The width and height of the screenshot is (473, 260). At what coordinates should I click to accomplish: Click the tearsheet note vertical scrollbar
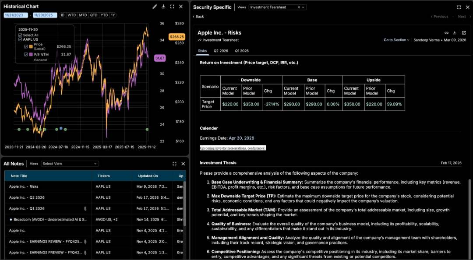click(469, 219)
